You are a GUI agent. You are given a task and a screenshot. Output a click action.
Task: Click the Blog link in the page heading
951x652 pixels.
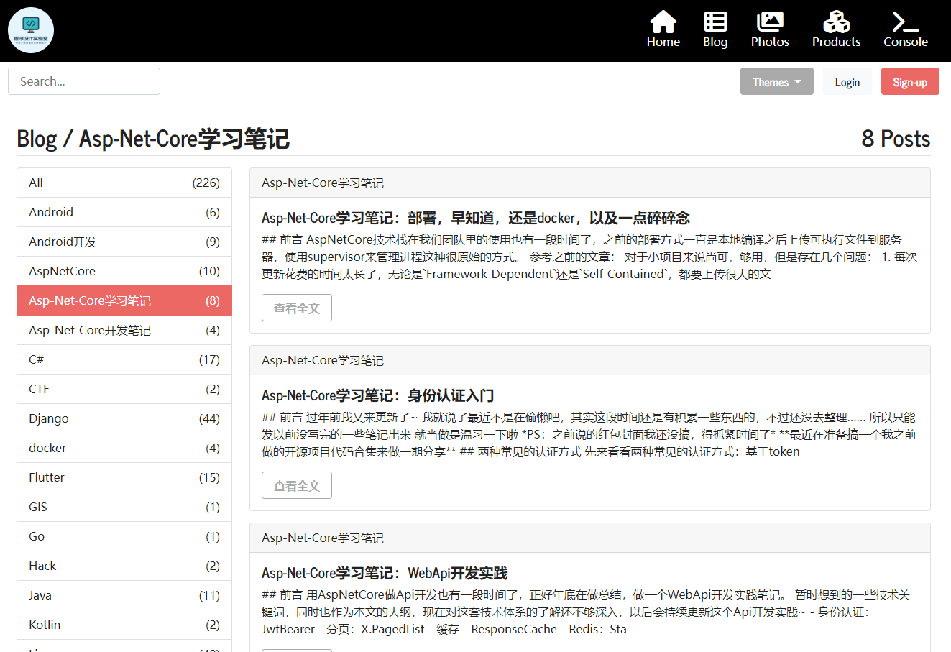[x=37, y=139]
